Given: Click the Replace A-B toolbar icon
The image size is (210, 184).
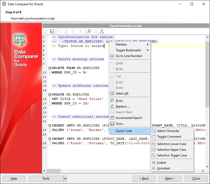Looking at the screenshot, I should 102,31.
